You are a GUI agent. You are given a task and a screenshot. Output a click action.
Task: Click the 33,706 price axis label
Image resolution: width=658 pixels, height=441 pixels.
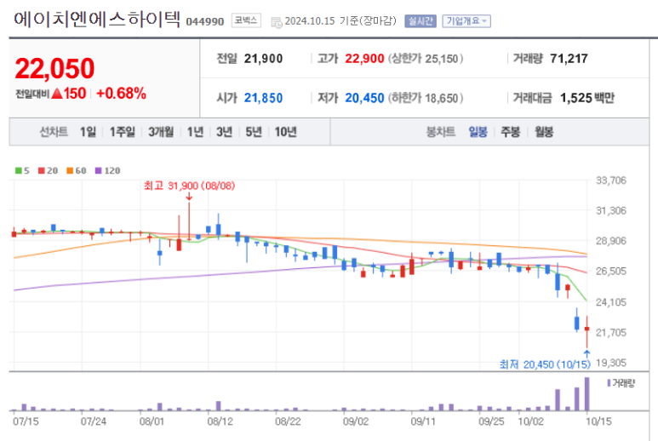[x=611, y=180]
